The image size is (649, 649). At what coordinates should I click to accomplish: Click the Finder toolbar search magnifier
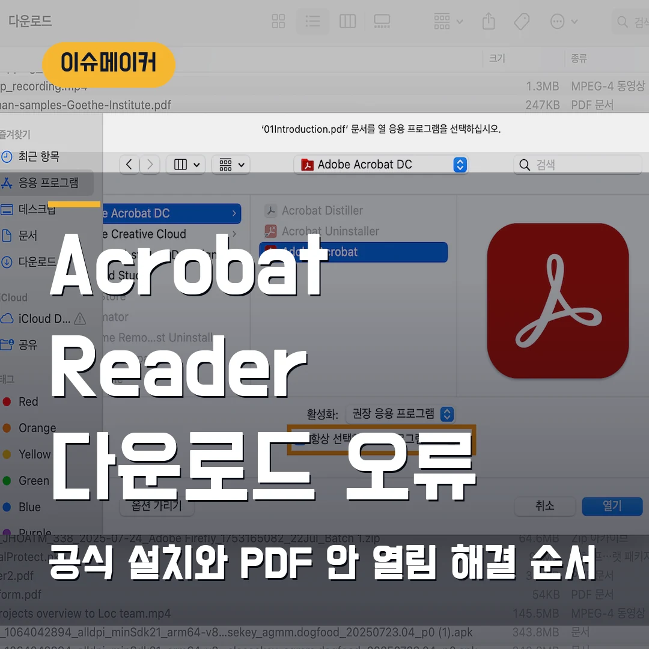click(x=622, y=22)
